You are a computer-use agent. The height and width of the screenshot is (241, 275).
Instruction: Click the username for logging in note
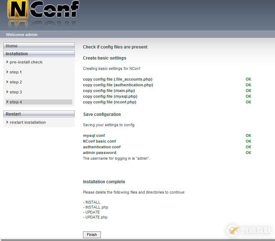pyautogui.click(x=116, y=158)
